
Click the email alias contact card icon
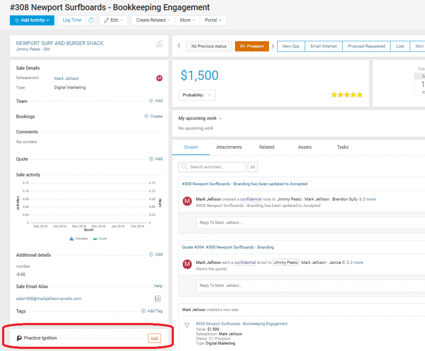point(158,299)
